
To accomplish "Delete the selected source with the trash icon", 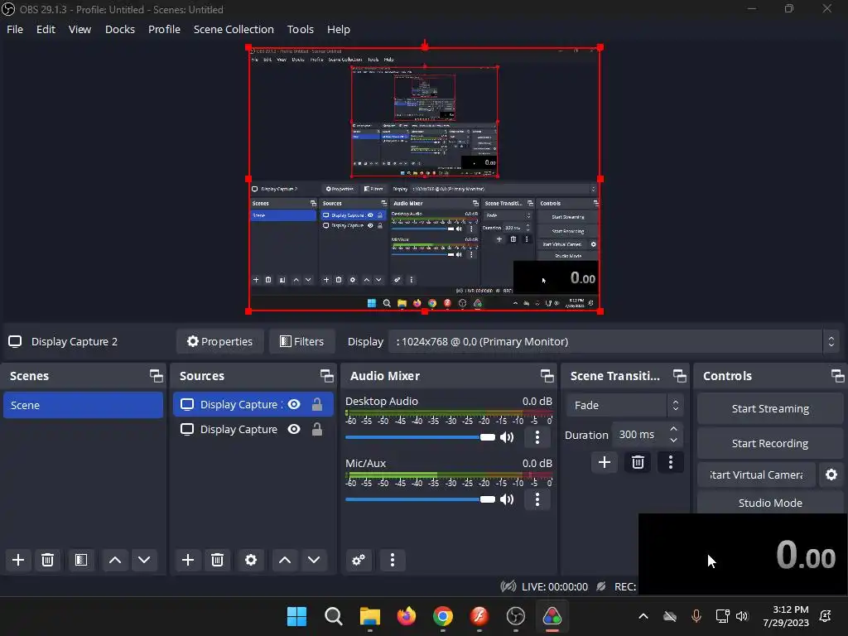I will [x=218, y=560].
